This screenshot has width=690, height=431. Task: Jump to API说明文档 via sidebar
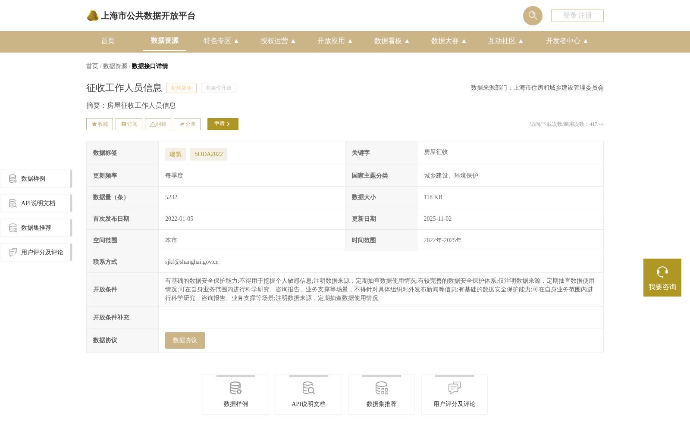click(36, 203)
